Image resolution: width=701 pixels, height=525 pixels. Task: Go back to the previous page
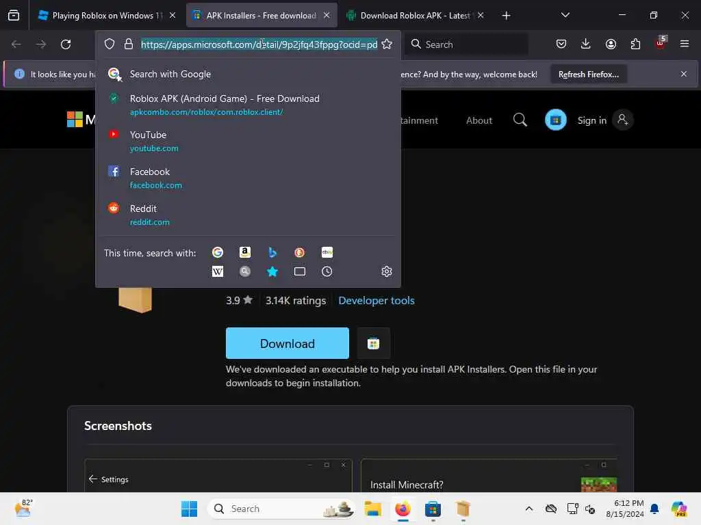[x=16, y=44]
